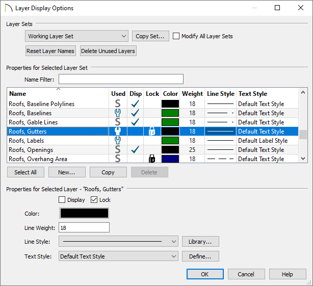The height and width of the screenshot is (286, 313).
Task: Sort by the Used column header
Action: pyautogui.click(x=118, y=94)
